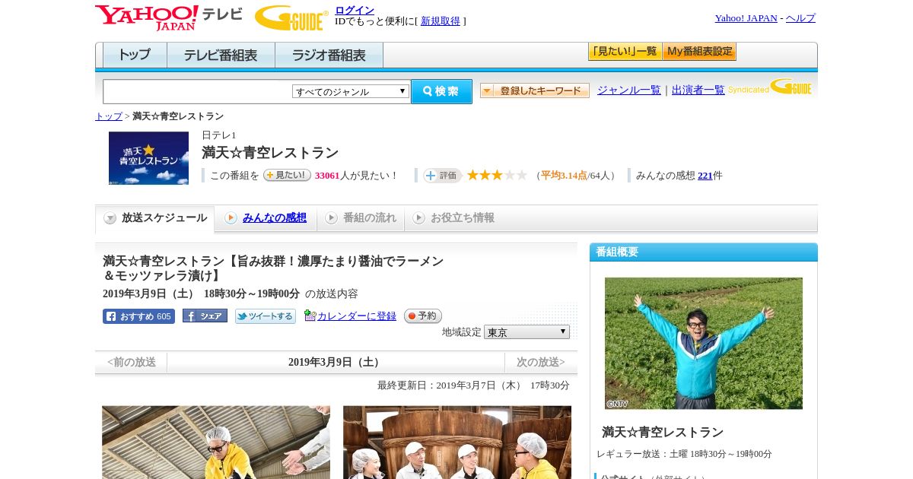Click the Yahoo! JAPAN テレビ logo
The image size is (913, 479).
(169, 17)
